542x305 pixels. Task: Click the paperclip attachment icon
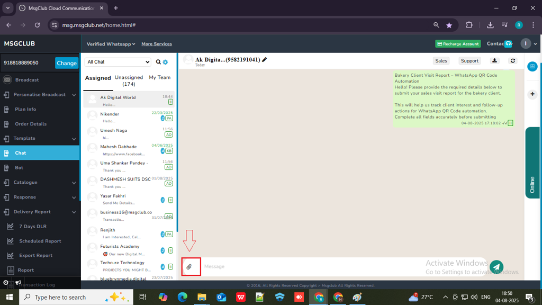tap(189, 267)
